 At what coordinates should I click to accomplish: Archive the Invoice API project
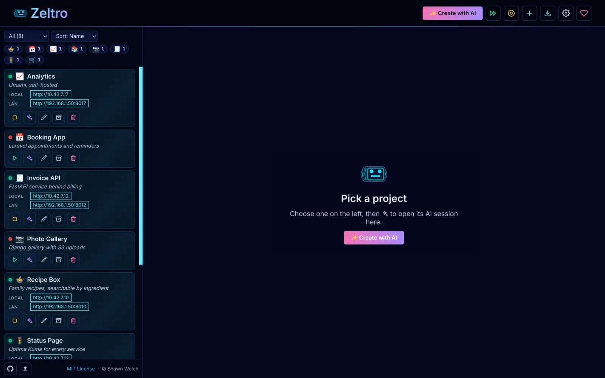(x=59, y=219)
